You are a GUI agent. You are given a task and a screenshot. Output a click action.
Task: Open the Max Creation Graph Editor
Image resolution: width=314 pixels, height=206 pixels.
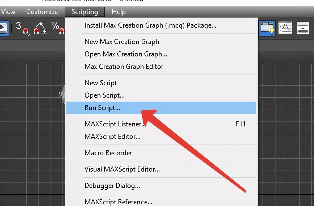click(124, 67)
